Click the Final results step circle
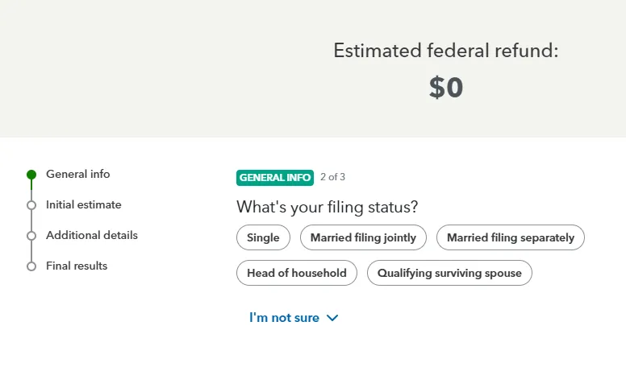The image size is (626, 367). click(31, 266)
